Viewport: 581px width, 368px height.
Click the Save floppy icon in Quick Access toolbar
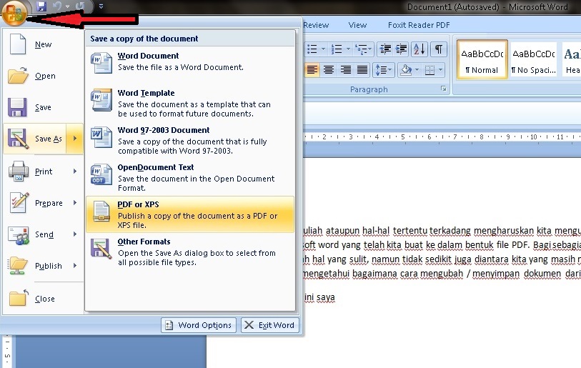pyautogui.click(x=41, y=6)
